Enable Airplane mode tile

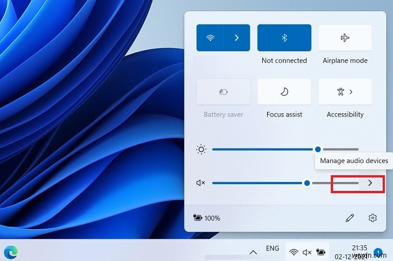point(345,38)
